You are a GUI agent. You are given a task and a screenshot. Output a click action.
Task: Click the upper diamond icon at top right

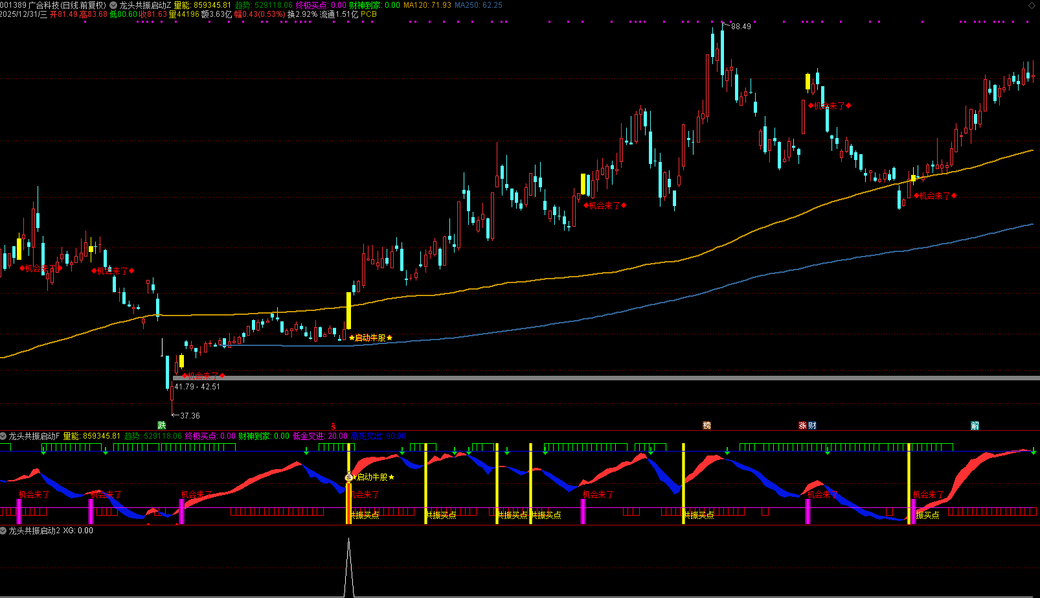[1032, 5]
